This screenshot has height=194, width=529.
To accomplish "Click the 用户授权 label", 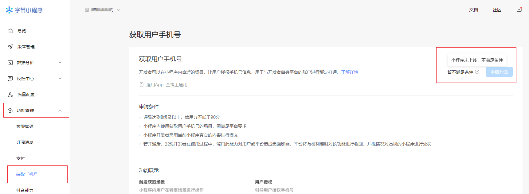I will coord(264,182).
